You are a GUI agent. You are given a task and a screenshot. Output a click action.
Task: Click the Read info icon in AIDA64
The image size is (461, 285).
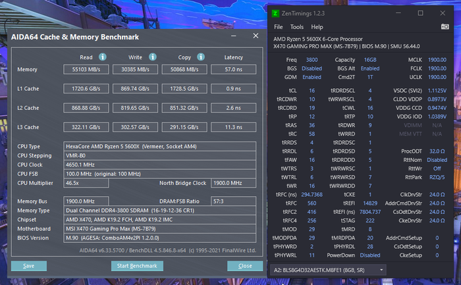[102, 57]
